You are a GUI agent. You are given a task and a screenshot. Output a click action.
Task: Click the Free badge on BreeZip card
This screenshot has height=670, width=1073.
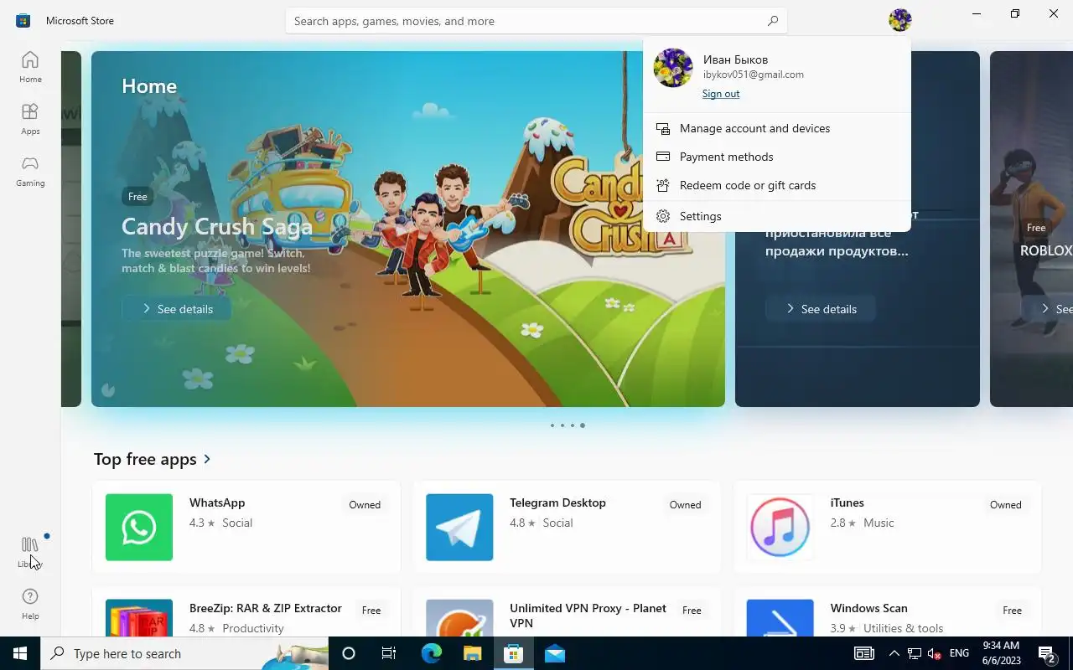[371, 611]
